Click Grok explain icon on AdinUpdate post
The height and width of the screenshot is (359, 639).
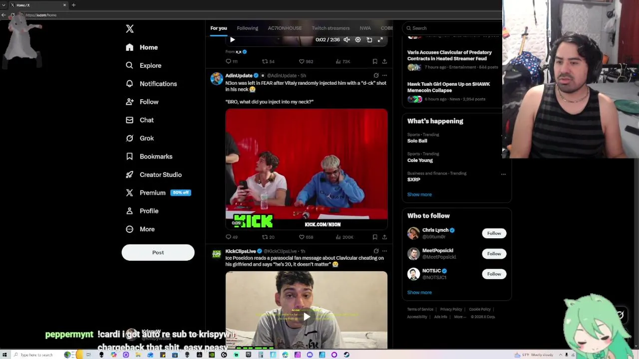point(376,75)
